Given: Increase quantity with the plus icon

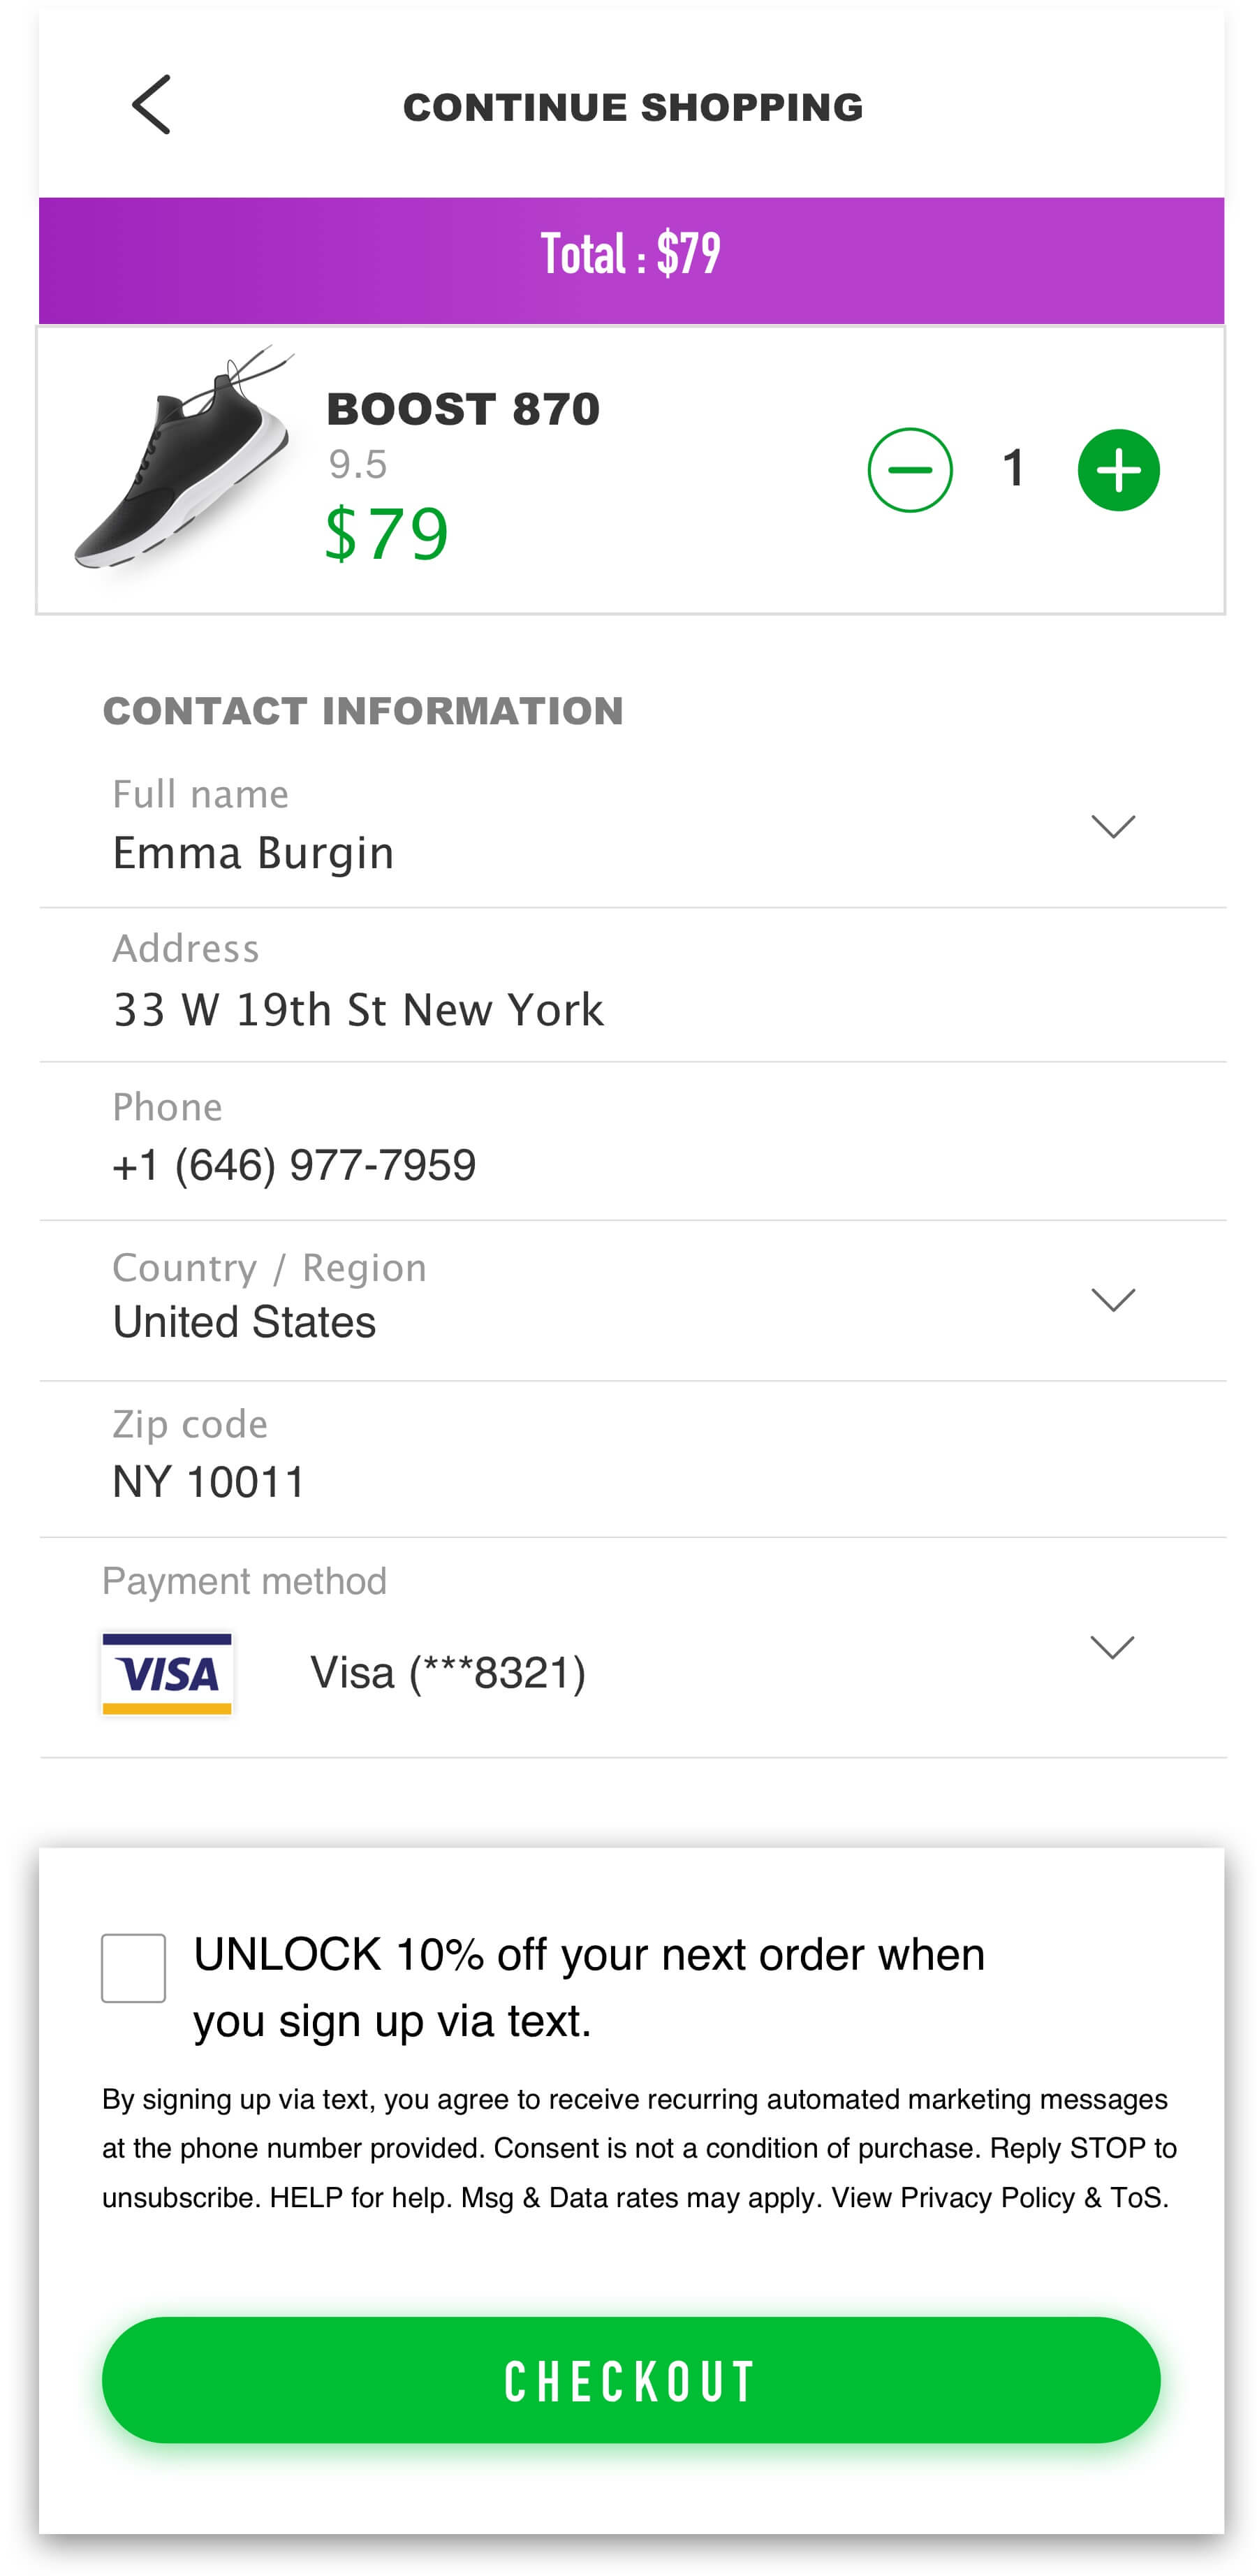Looking at the screenshot, I should [x=1118, y=470].
